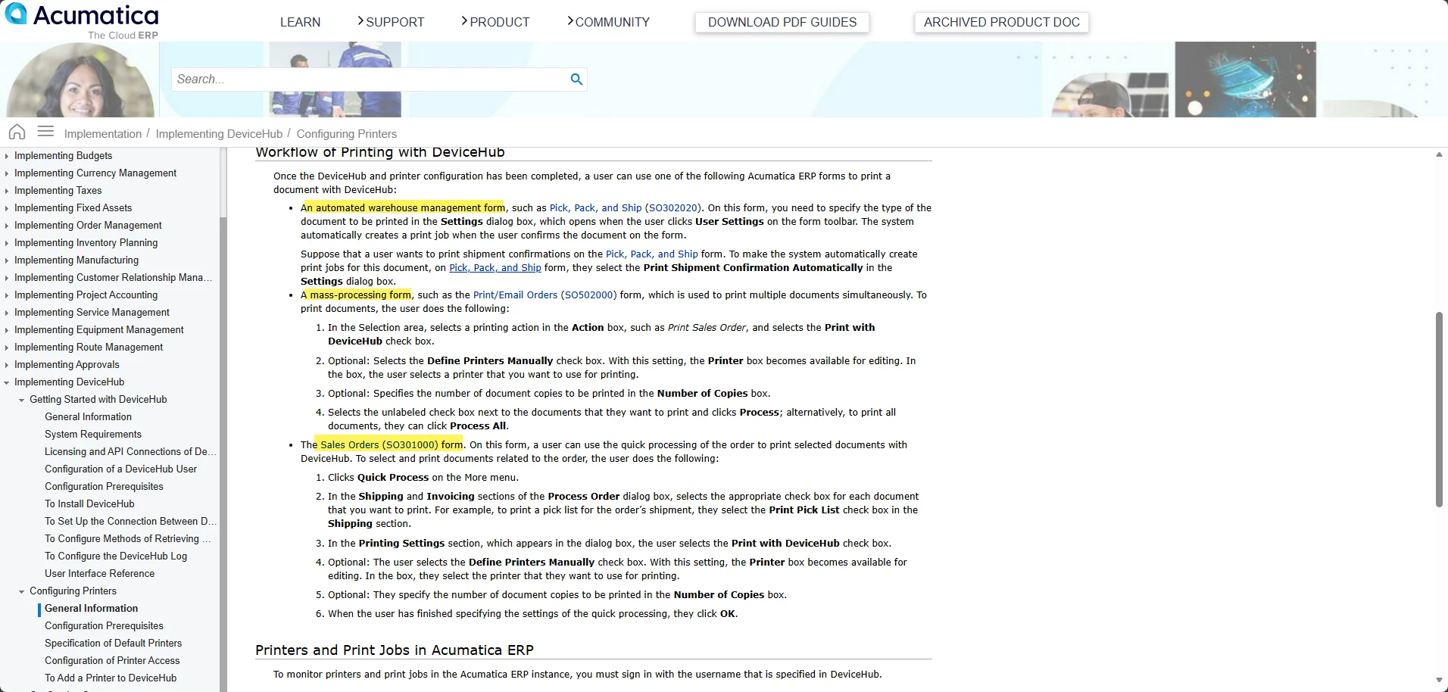The image size is (1448, 692).
Task: Open the COMMUNITY menu
Action: [x=608, y=22]
